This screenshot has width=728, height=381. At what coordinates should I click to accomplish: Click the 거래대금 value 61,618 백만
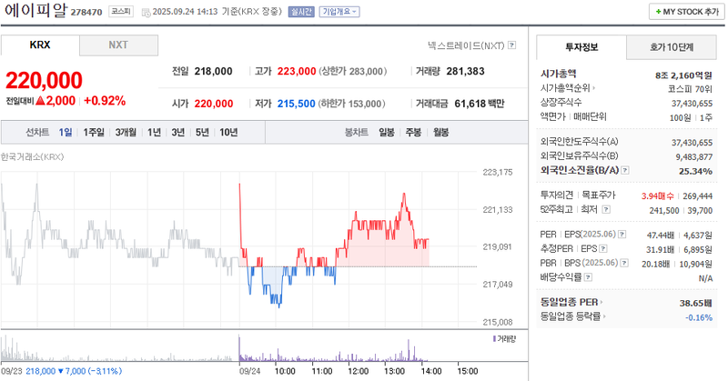pyautogui.click(x=480, y=104)
